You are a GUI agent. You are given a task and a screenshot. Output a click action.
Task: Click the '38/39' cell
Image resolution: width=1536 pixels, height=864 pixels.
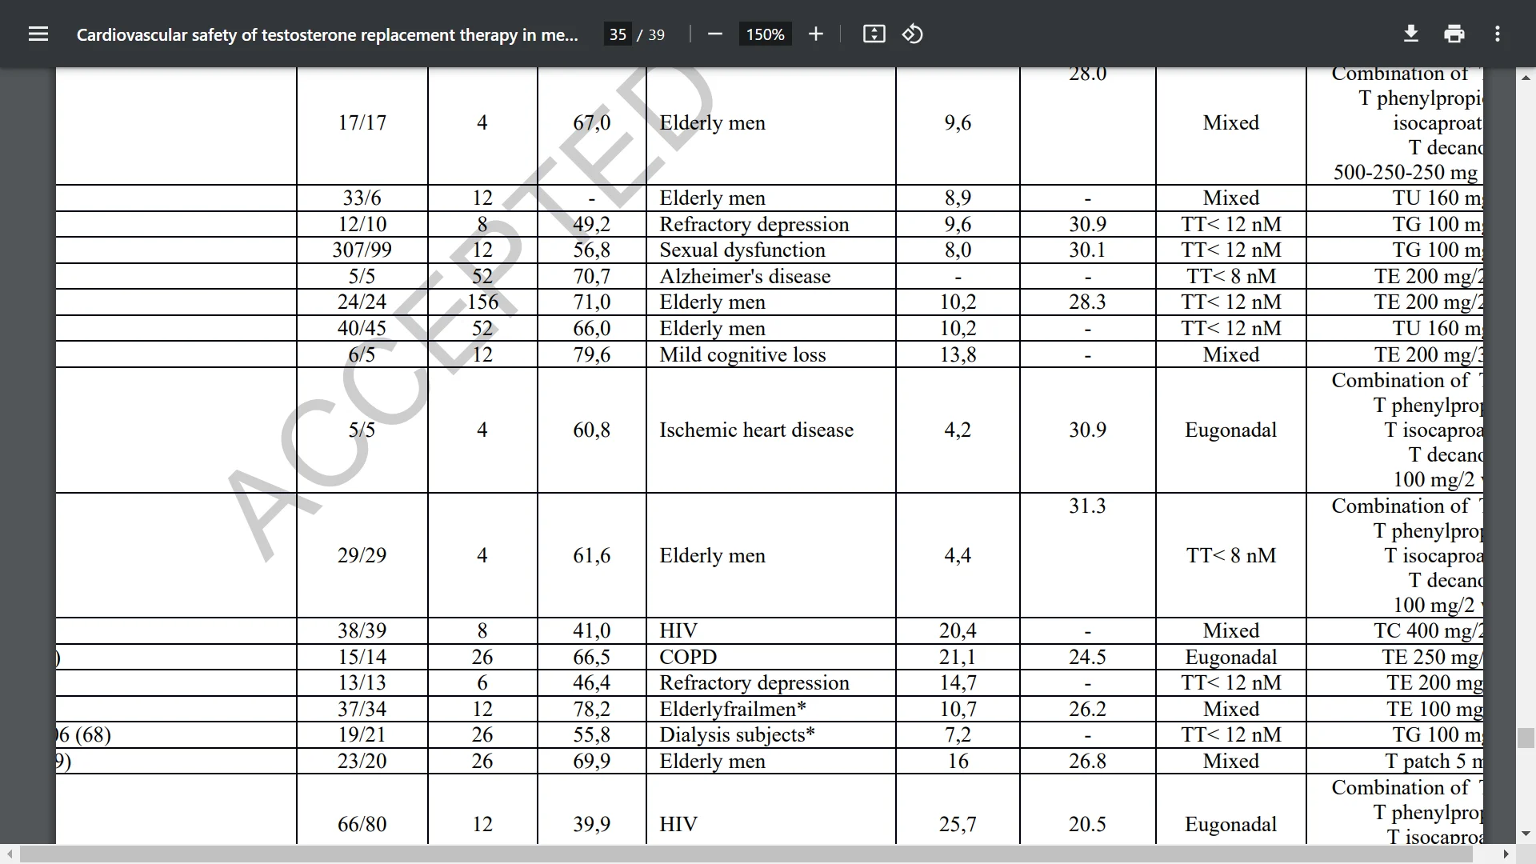[x=362, y=630]
